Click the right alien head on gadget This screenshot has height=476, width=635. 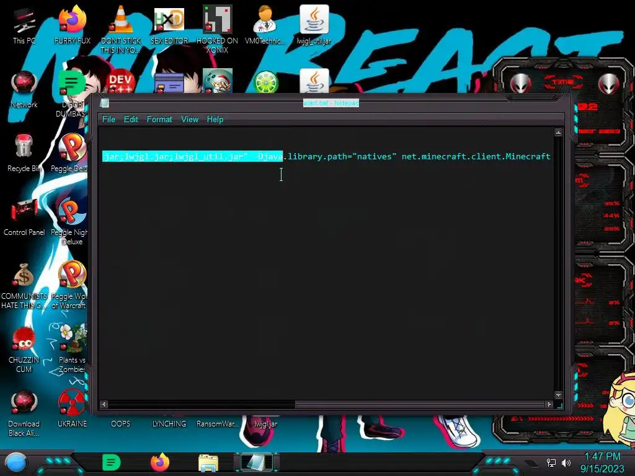609,84
